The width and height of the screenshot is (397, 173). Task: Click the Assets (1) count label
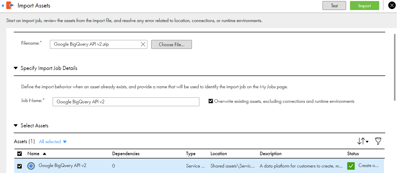pyautogui.click(x=24, y=141)
